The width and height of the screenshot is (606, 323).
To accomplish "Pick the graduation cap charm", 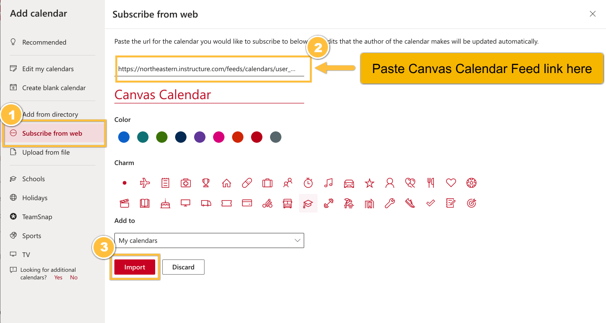I will coord(308,203).
